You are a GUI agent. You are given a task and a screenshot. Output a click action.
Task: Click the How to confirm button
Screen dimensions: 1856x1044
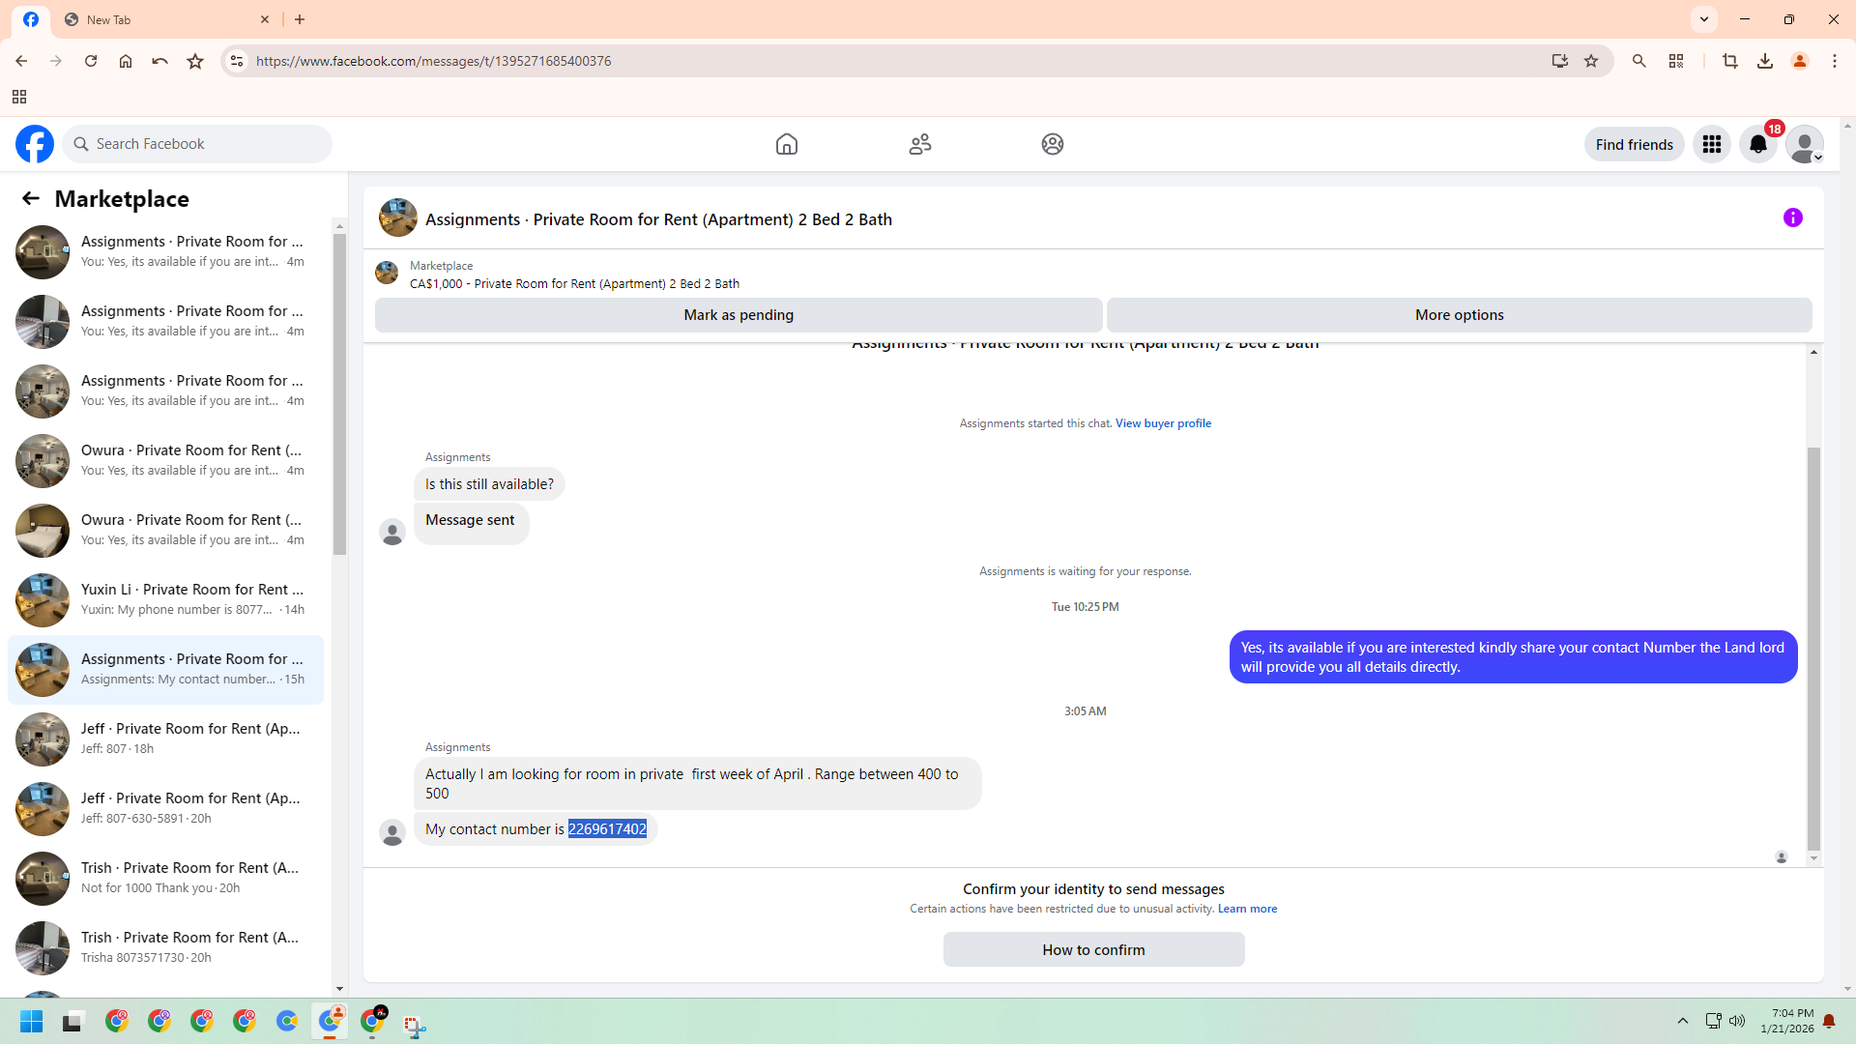[x=1092, y=949]
